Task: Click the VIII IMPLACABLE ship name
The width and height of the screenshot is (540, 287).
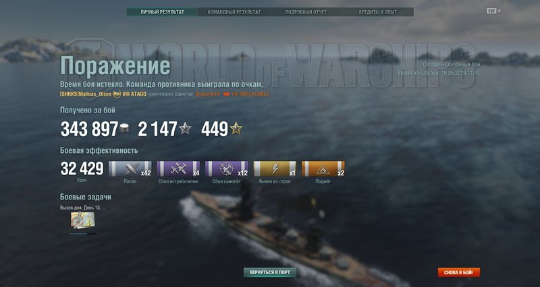Action: click(x=250, y=94)
